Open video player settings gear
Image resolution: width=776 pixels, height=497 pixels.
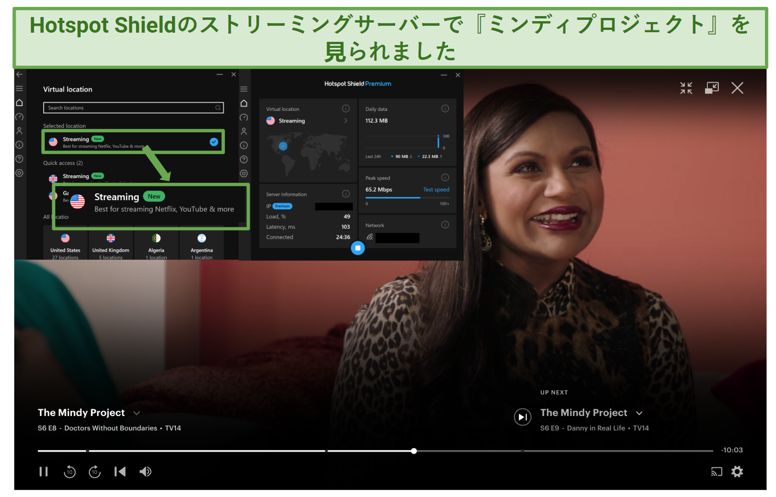(x=737, y=472)
